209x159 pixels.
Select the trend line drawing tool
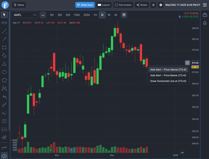4,31
